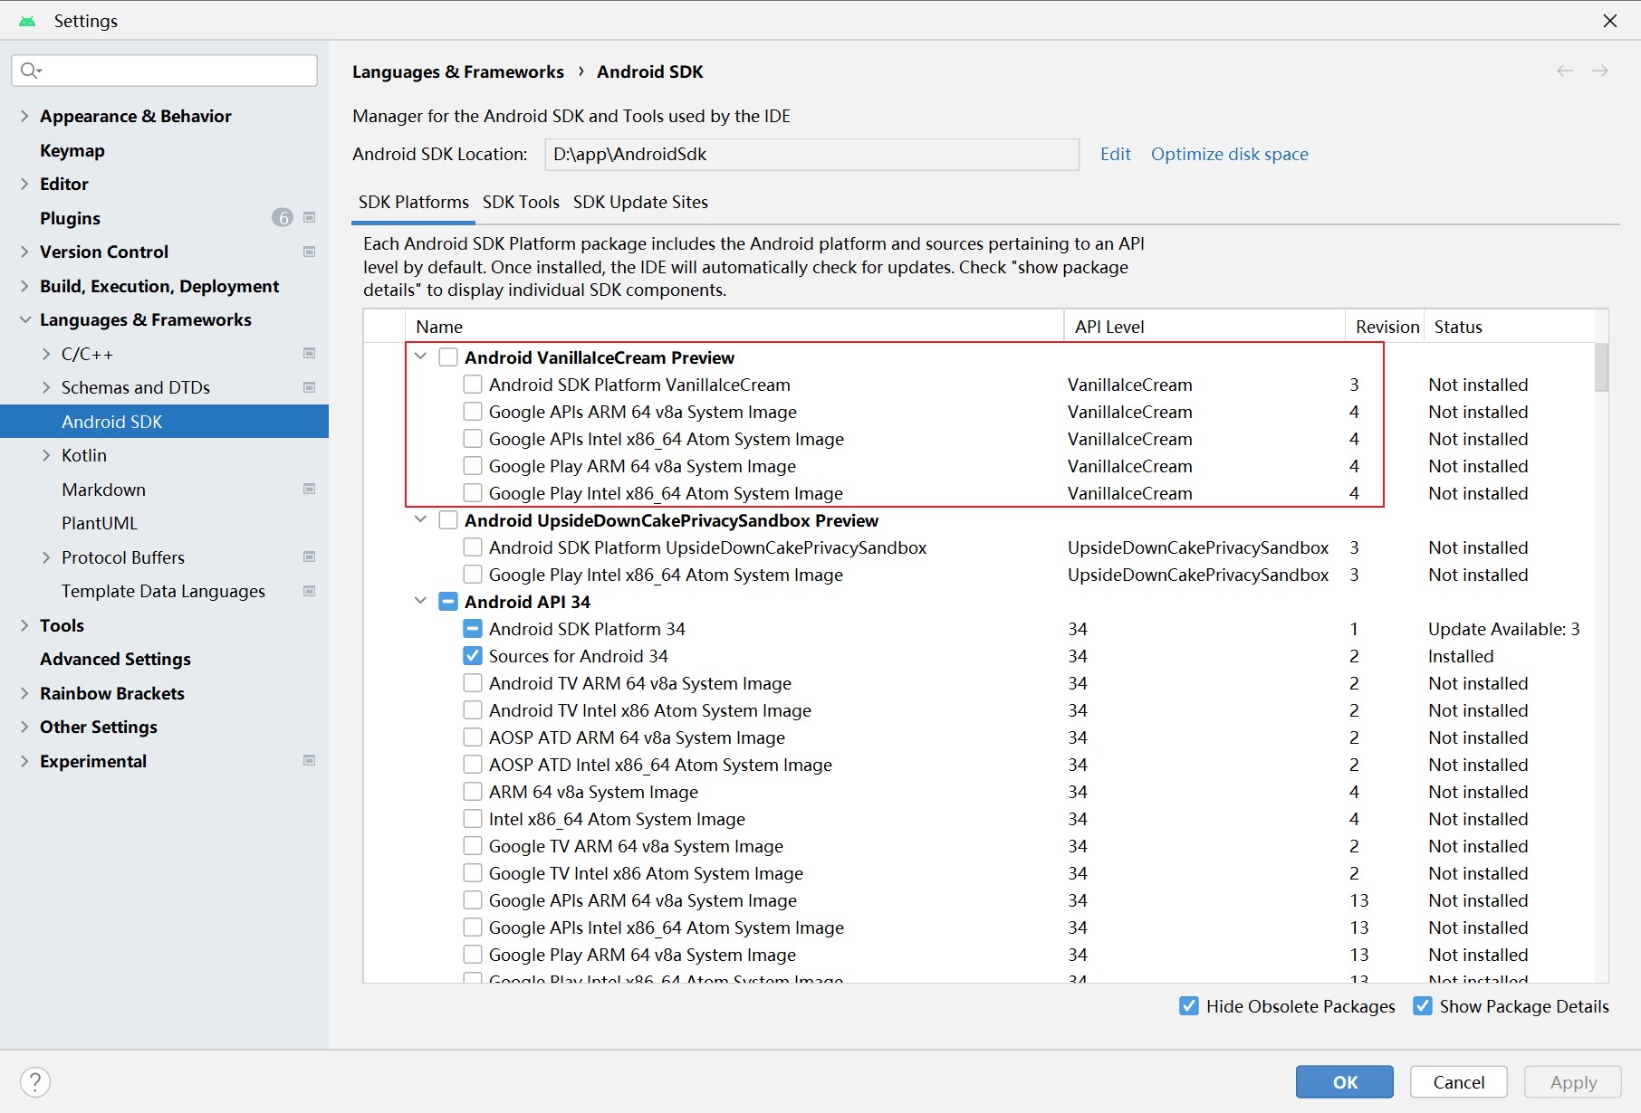Check Android TV ARM 64 v8a System Image
The image size is (1641, 1113).
click(x=473, y=683)
